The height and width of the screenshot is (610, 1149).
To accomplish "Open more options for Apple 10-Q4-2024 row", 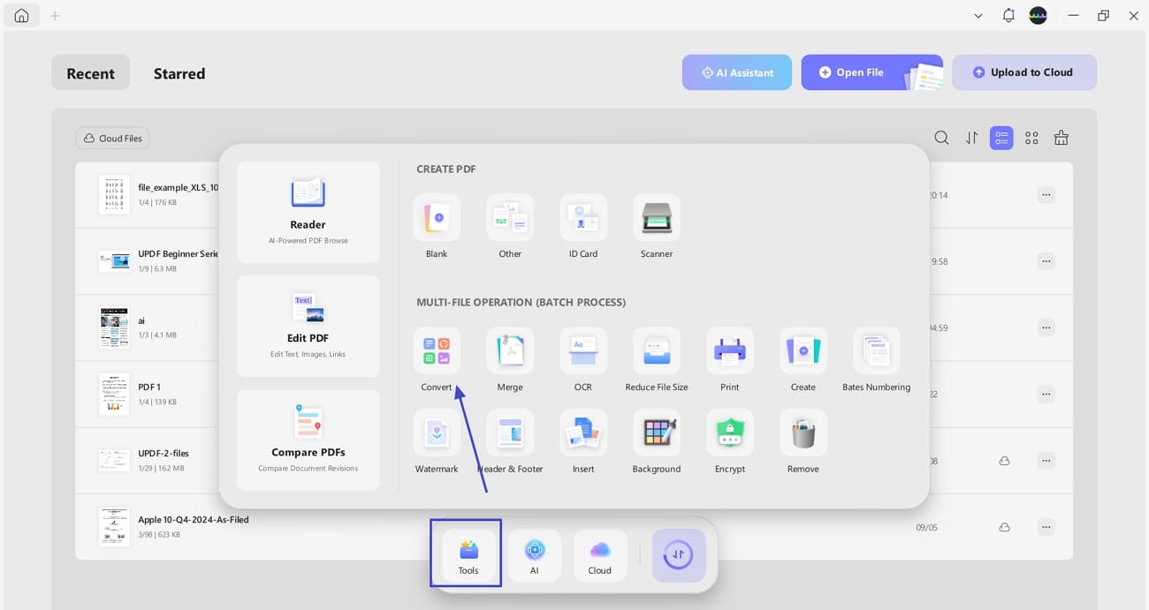I will [x=1046, y=527].
